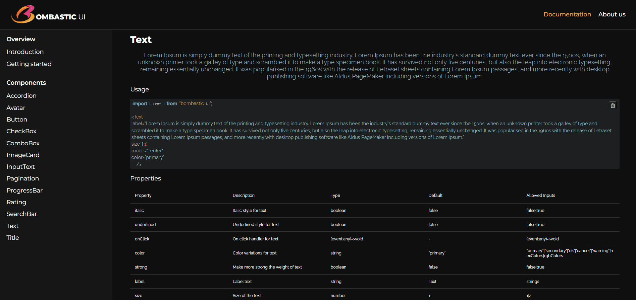Select the label property cell
This screenshot has height=300, width=636.
140,282
